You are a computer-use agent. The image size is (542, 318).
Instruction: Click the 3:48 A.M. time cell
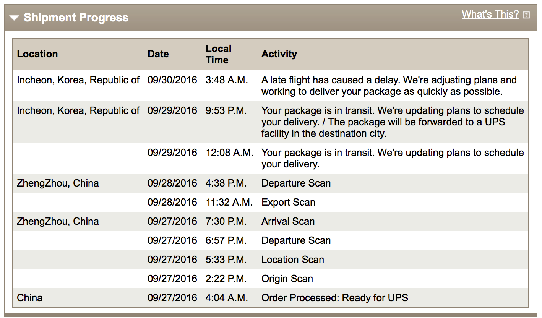[x=227, y=80]
